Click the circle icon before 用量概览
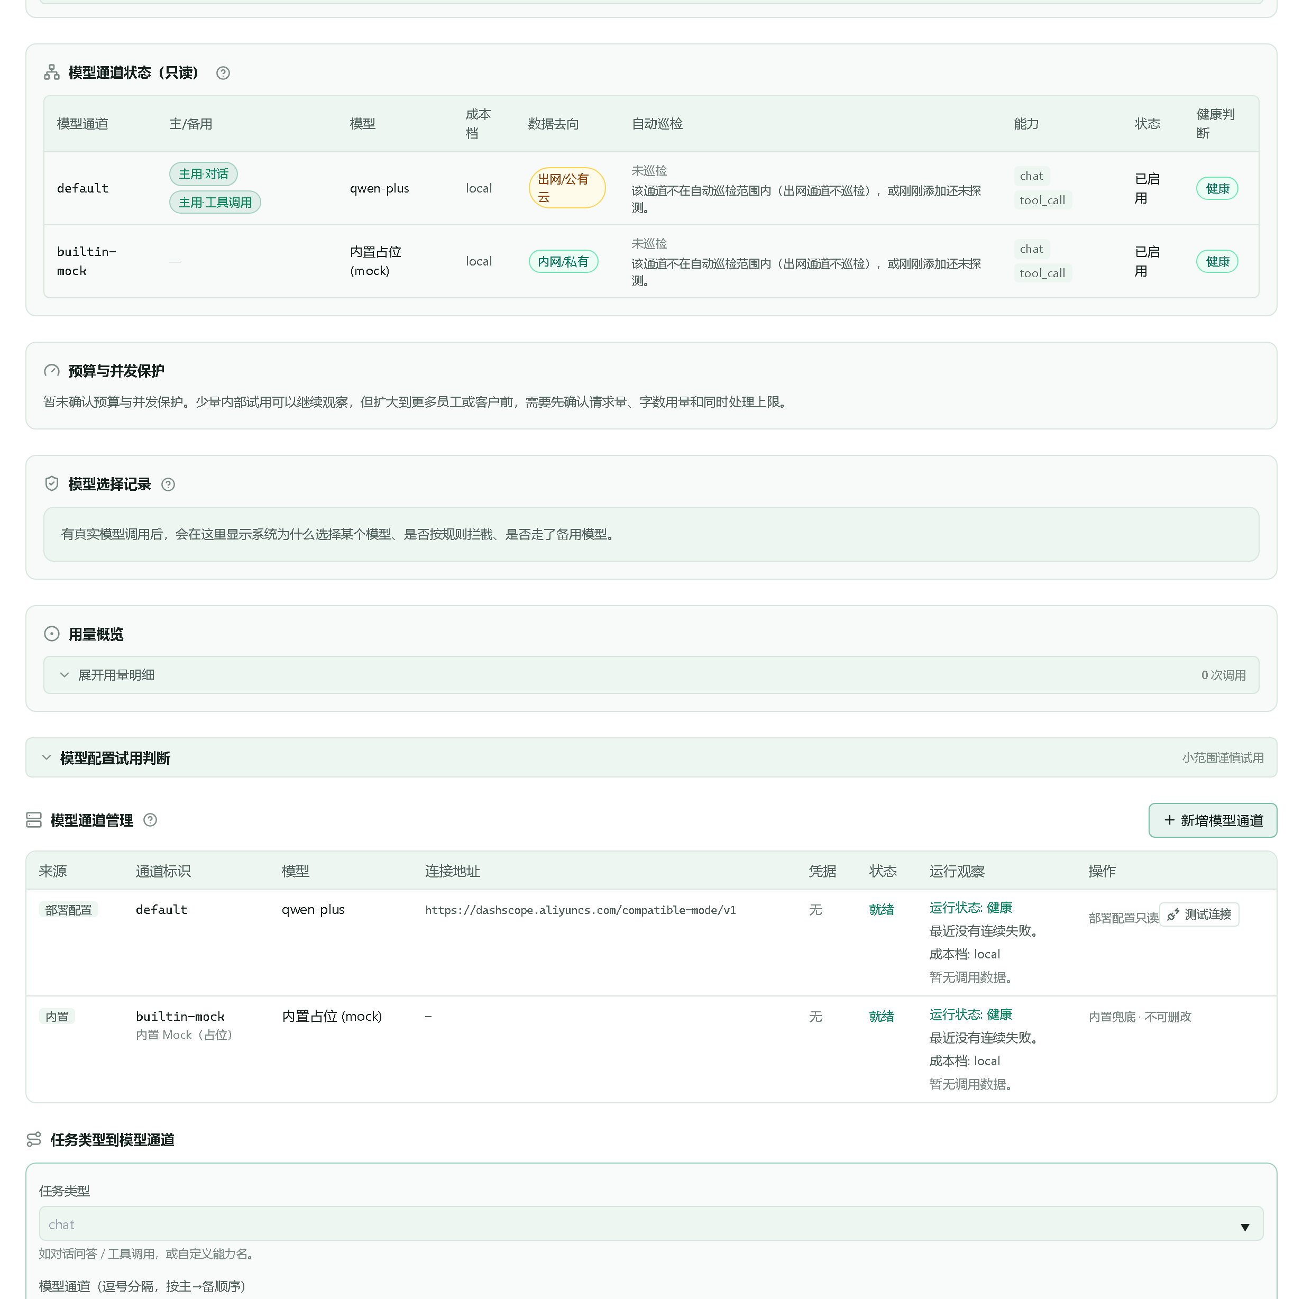 click(x=52, y=634)
